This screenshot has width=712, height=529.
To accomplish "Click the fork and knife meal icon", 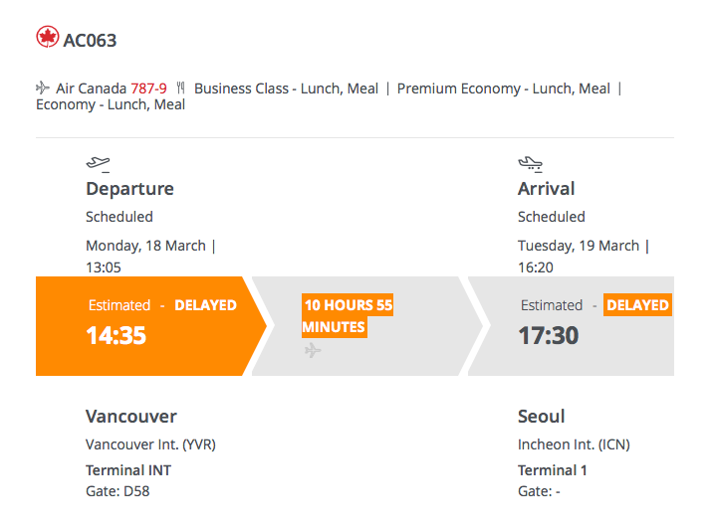I will coord(180,88).
